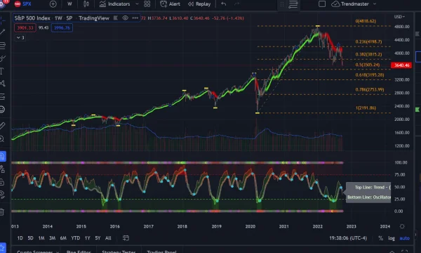Select the forecasting and measurement tool
This screenshot has width=421, height=253.
point(2,96)
